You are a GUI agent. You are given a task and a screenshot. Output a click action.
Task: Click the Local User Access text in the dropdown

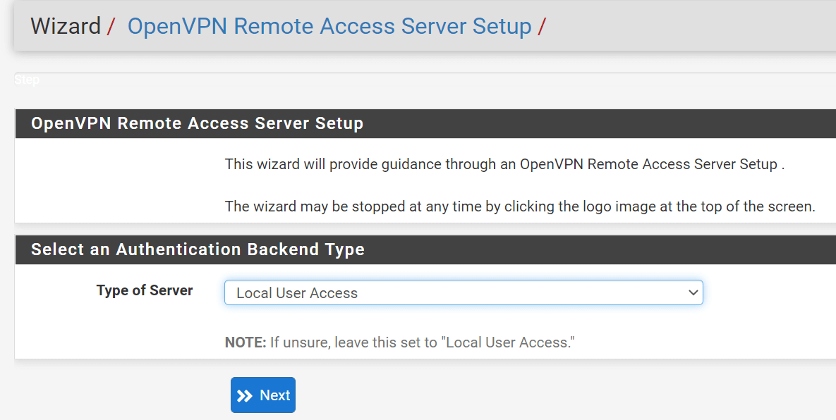coord(296,292)
